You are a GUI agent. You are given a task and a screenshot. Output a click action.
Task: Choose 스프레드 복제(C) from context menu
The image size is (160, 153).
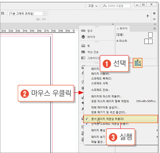(x=101, y=78)
